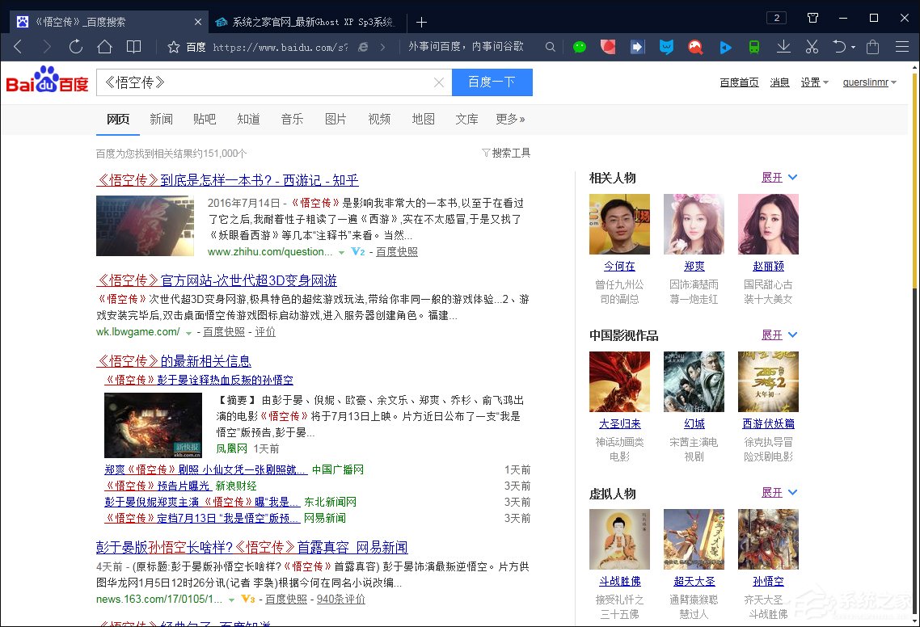The image size is (920, 627).
Task: Clear the search box with the X
Action: (439, 82)
